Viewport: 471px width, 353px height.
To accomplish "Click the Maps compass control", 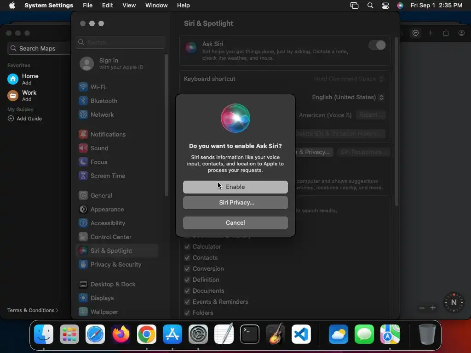I will click(x=454, y=302).
